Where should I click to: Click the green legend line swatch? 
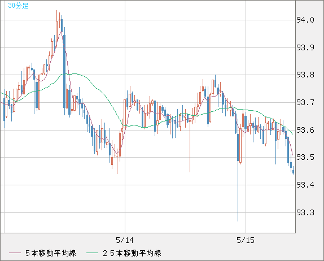click(92, 253)
